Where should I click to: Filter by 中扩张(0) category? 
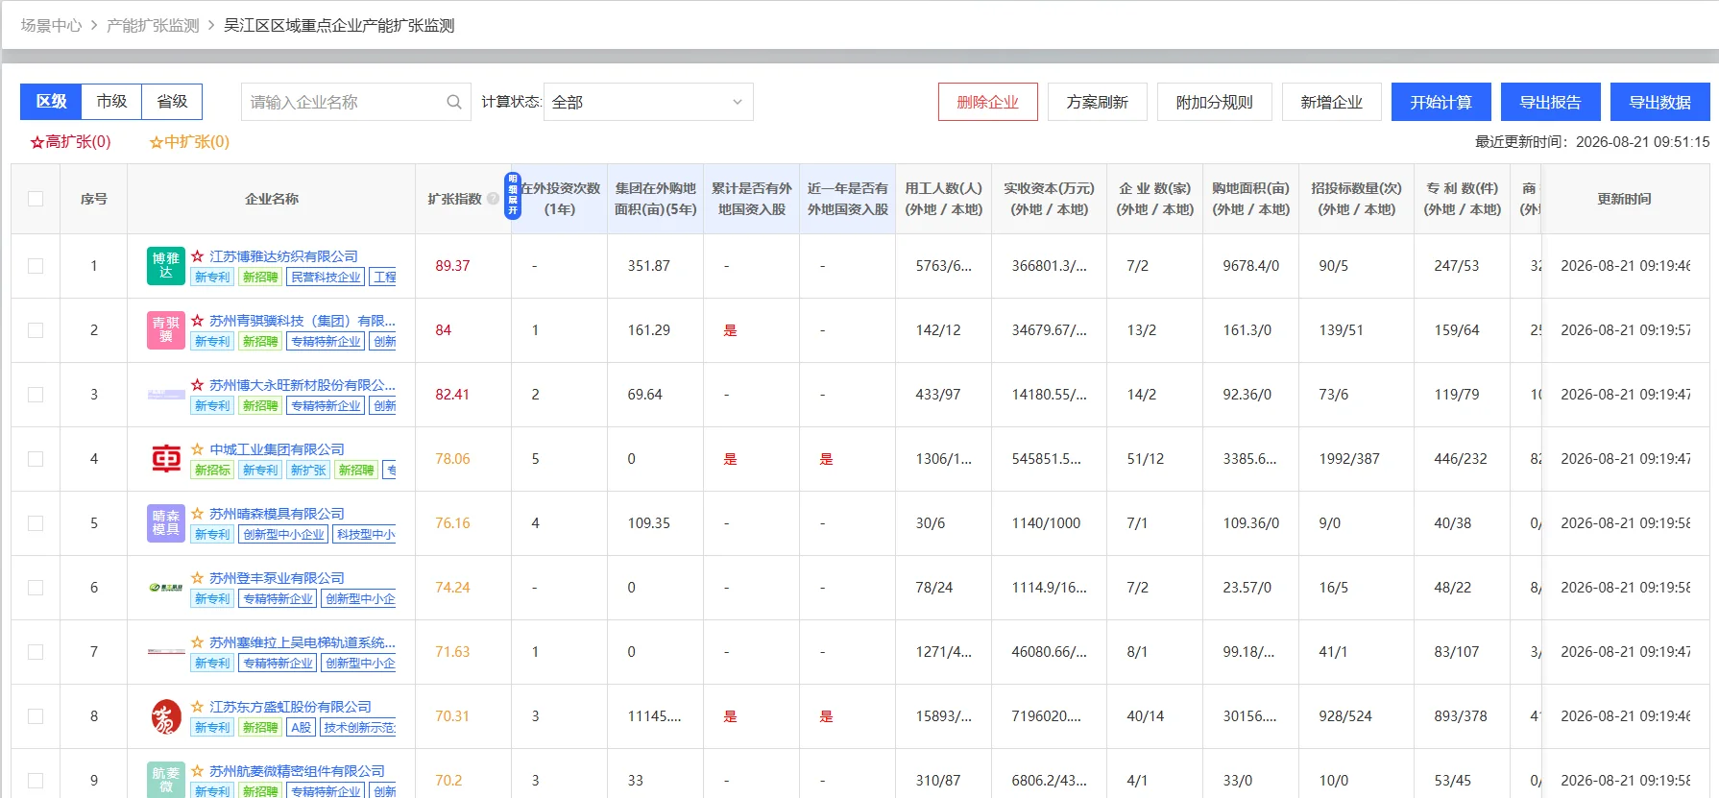pyautogui.click(x=189, y=142)
